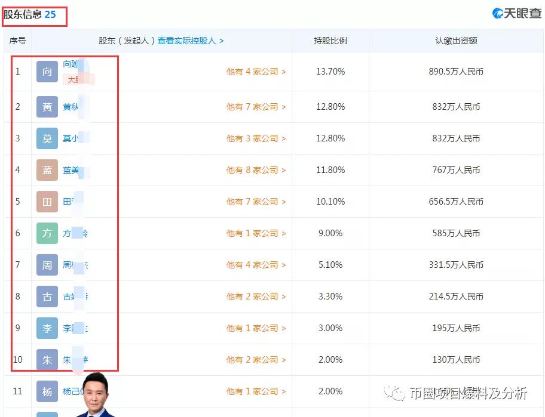
Task: Expand company list for shareholder 黄秋
Action: pos(254,107)
